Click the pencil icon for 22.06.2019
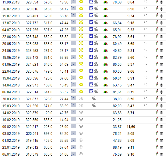Screen dimensions: 168x158 click(157, 36)
